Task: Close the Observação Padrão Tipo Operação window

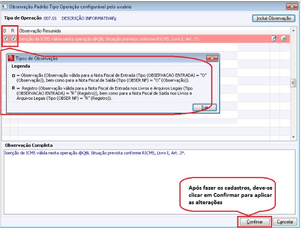Action: click(292, 7)
